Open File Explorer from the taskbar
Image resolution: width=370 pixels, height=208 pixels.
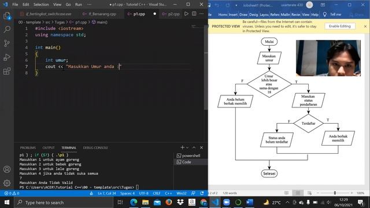(x=145, y=202)
